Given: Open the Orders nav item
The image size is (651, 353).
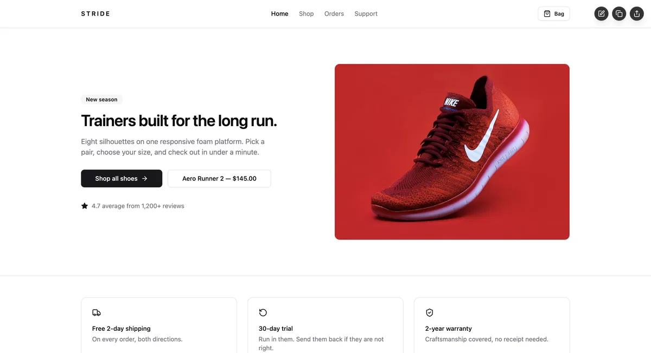Looking at the screenshot, I should tap(334, 14).
